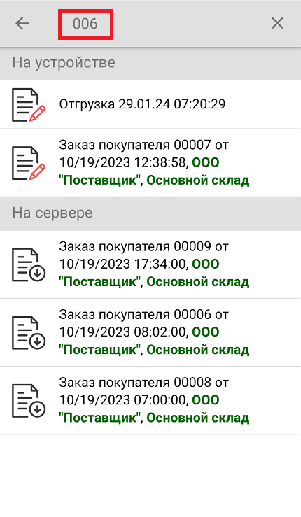Tap the download-document icon for order 00009
Screen dimensions: 301x517
[29, 264]
